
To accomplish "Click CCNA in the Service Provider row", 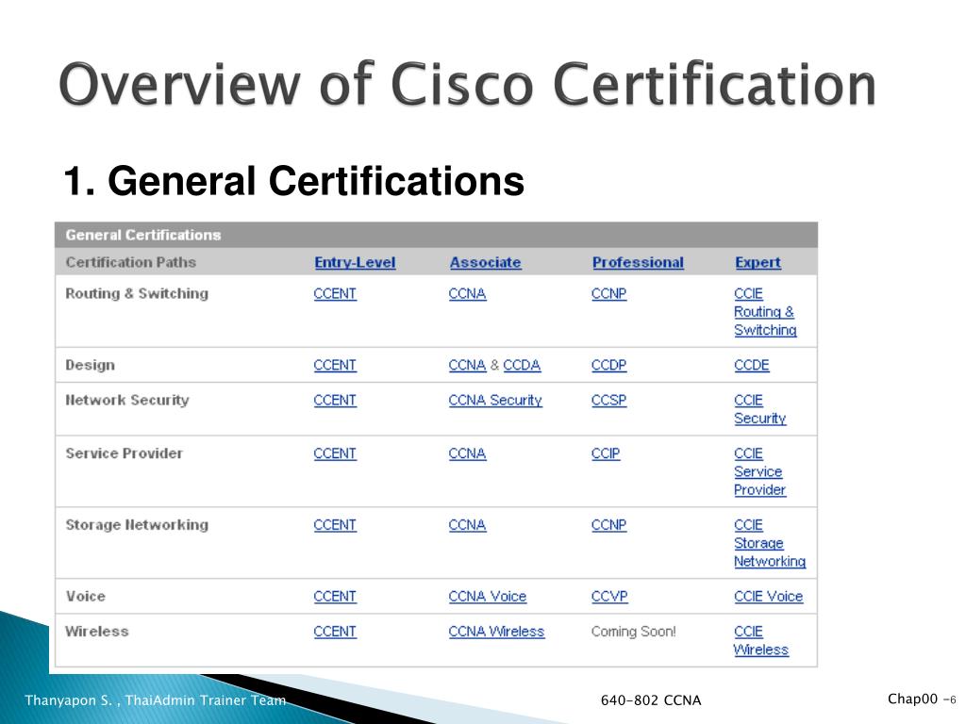I will [468, 453].
